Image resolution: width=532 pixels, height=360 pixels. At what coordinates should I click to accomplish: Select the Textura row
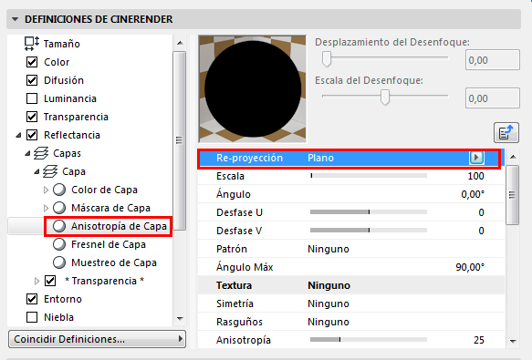(x=351, y=285)
